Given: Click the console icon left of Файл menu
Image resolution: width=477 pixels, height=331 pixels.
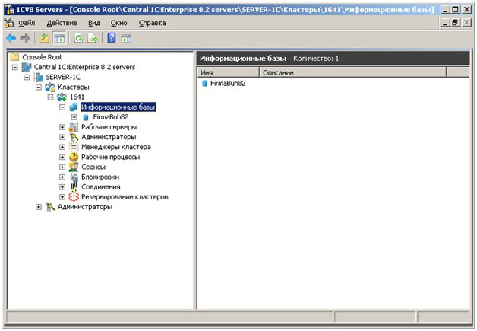Looking at the screenshot, I should tap(9, 23).
